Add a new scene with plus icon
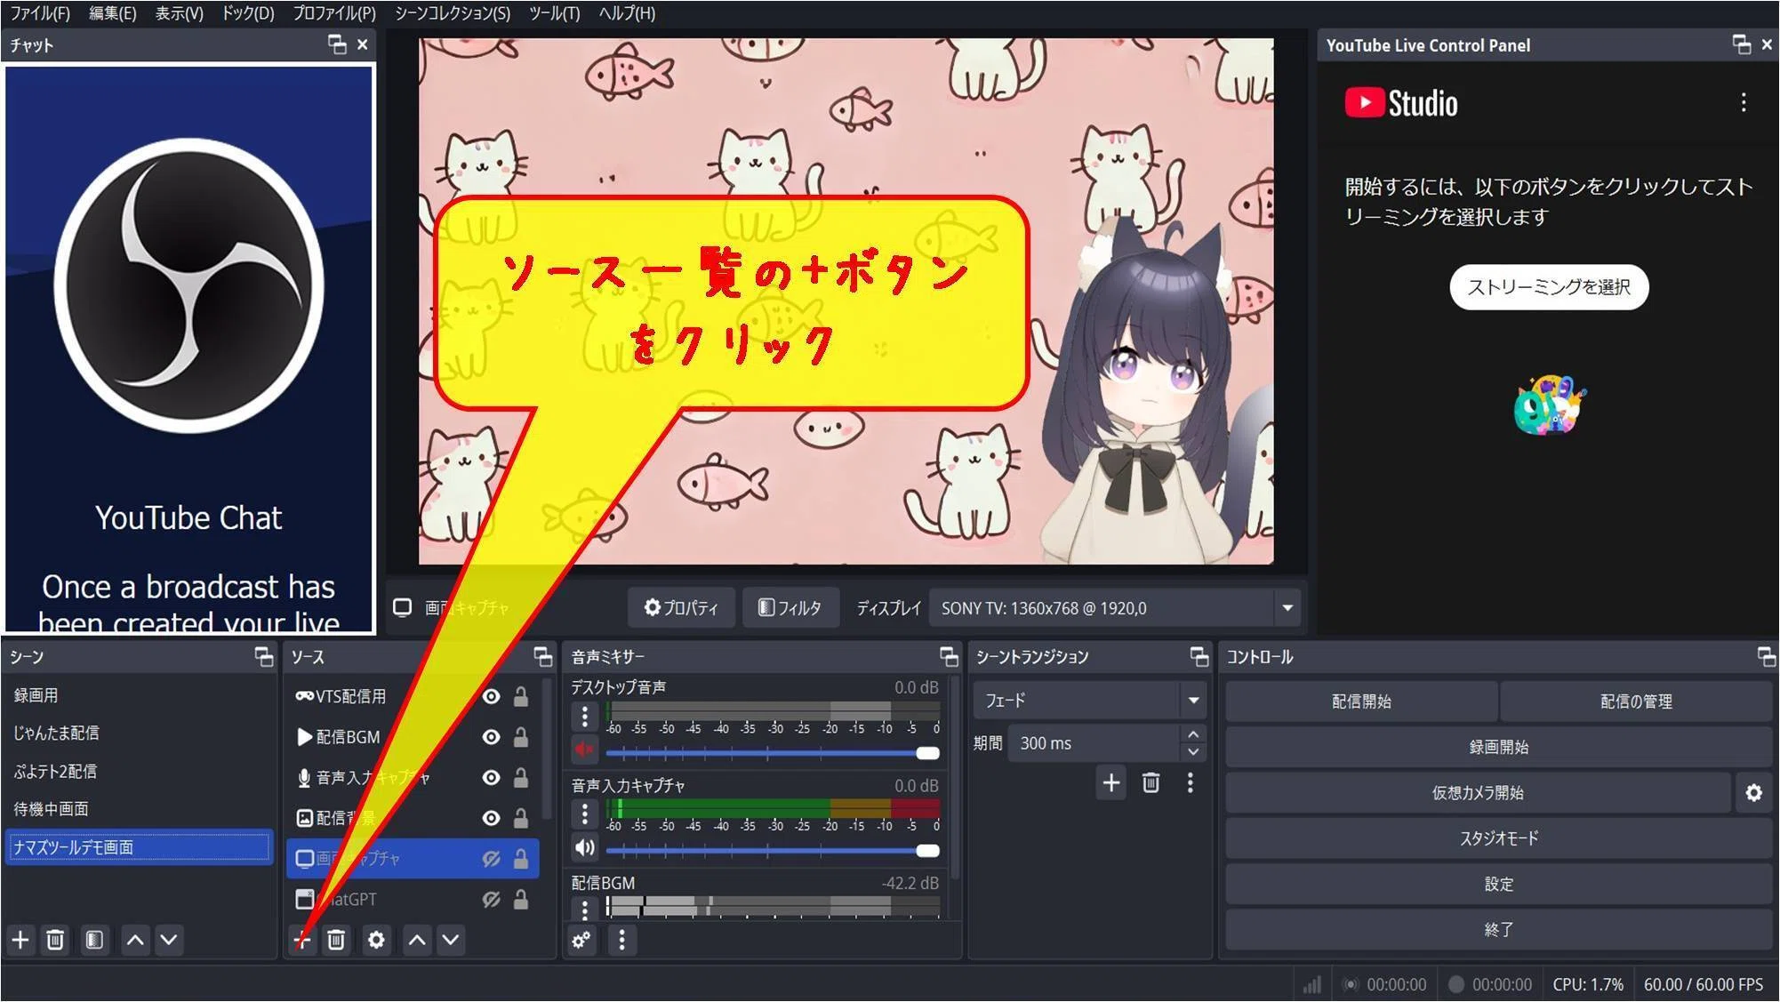Image resolution: width=1780 pixels, height=1002 pixels. click(x=20, y=939)
